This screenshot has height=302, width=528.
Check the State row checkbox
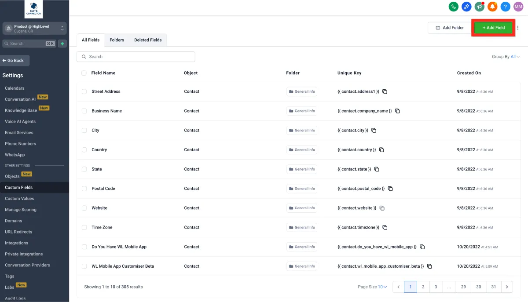(x=84, y=169)
